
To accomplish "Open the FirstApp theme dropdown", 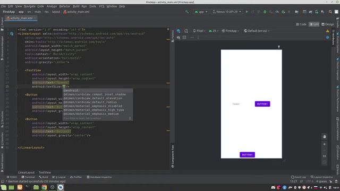I will (x=230, y=31).
